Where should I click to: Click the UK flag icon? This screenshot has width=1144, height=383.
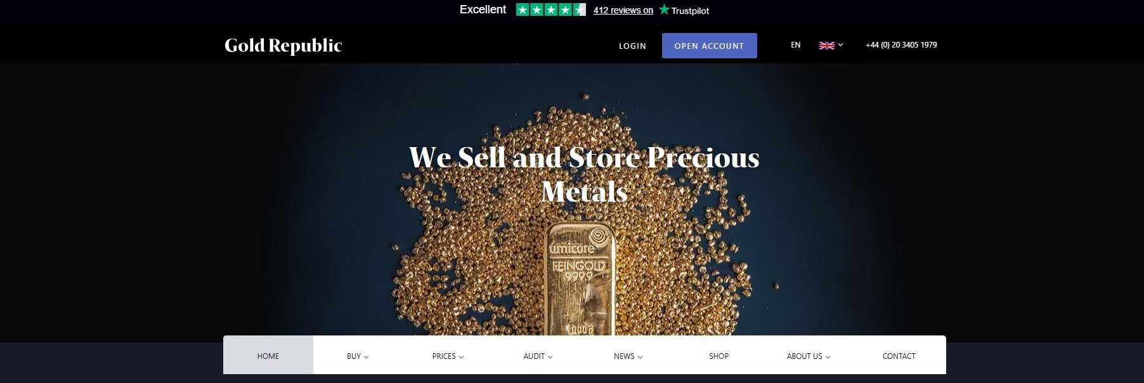point(826,45)
